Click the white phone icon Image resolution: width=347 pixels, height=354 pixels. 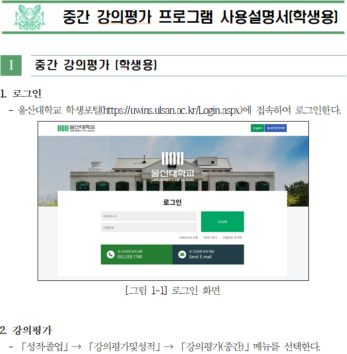click(x=110, y=255)
